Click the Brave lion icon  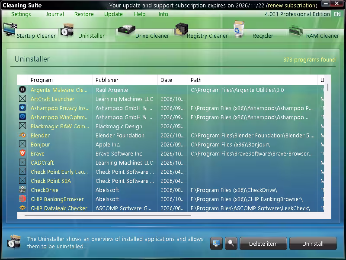(22, 153)
